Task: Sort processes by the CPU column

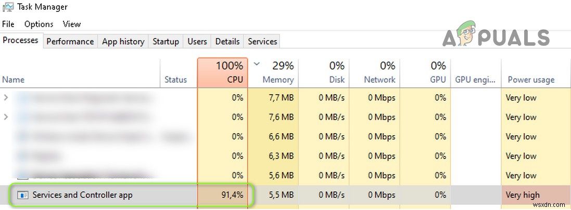Action: pyautogui.click(x=223, y=73)
